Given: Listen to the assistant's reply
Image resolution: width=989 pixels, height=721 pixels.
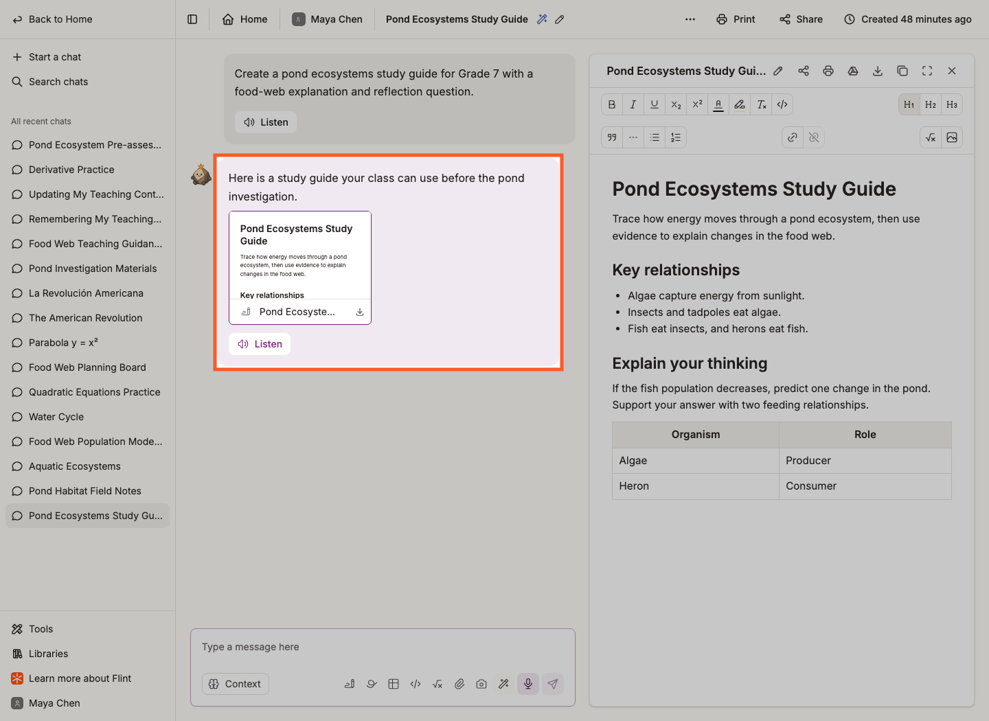Looking at the screenshot, I should [260, 344].
